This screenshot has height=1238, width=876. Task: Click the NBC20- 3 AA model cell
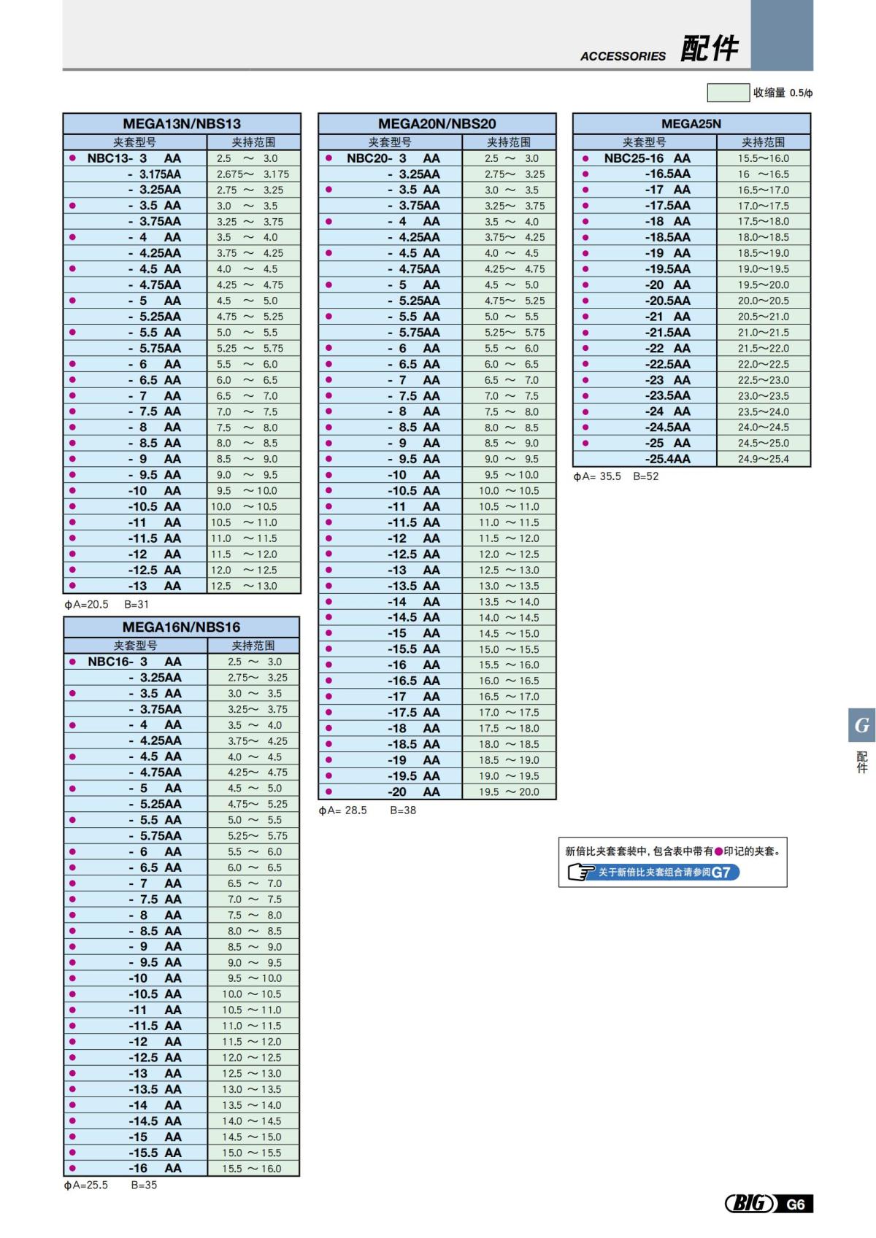pyautogui.click(x=390, y=158)
